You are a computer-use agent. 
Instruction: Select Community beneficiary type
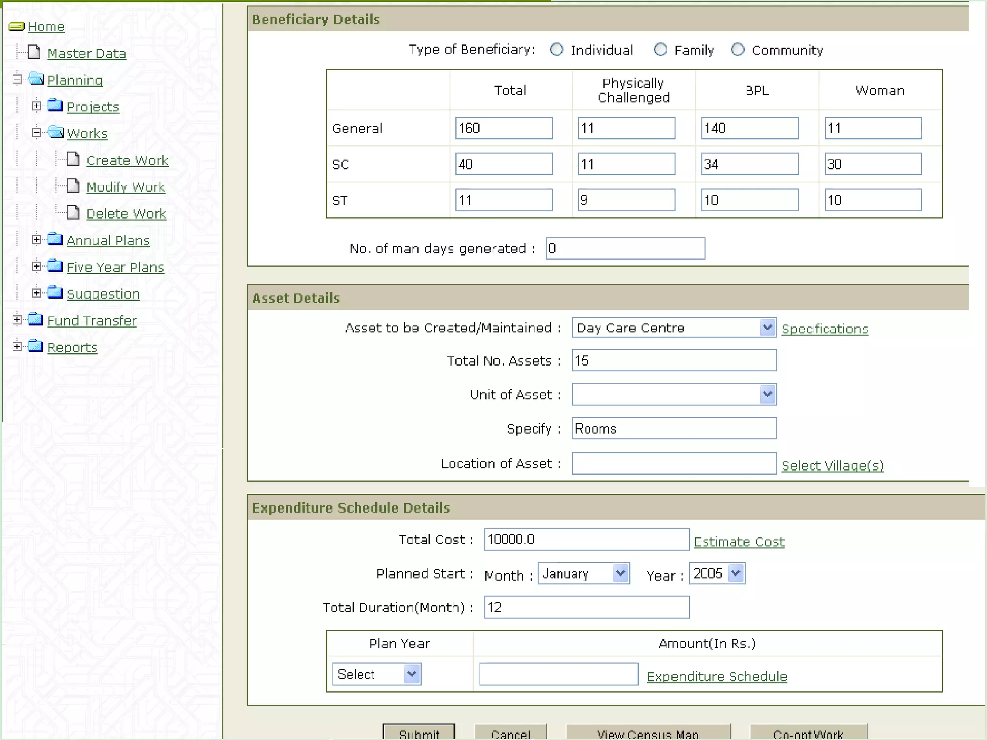(737, 50)
